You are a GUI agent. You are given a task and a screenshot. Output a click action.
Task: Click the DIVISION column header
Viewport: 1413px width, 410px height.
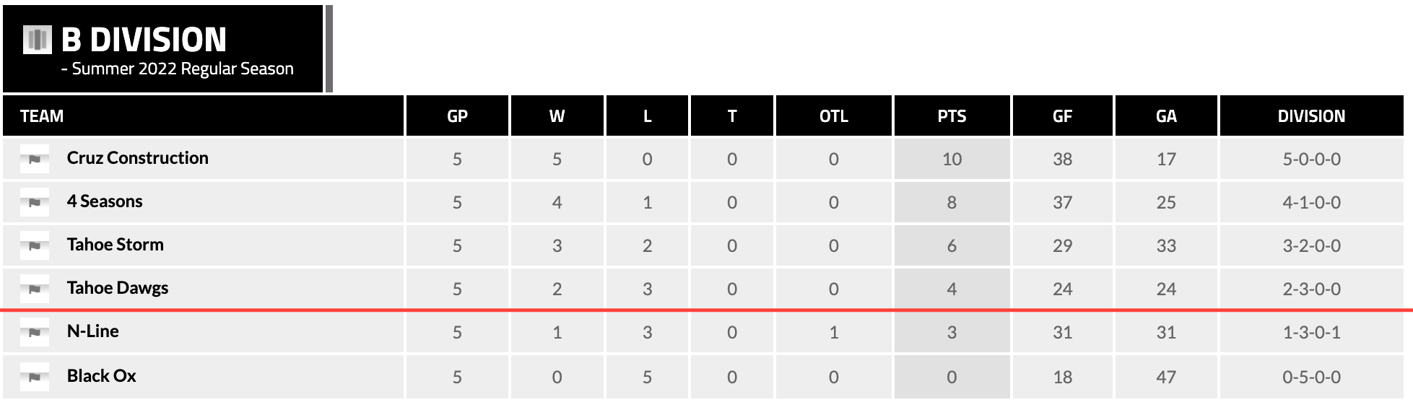coord(1311,116)
